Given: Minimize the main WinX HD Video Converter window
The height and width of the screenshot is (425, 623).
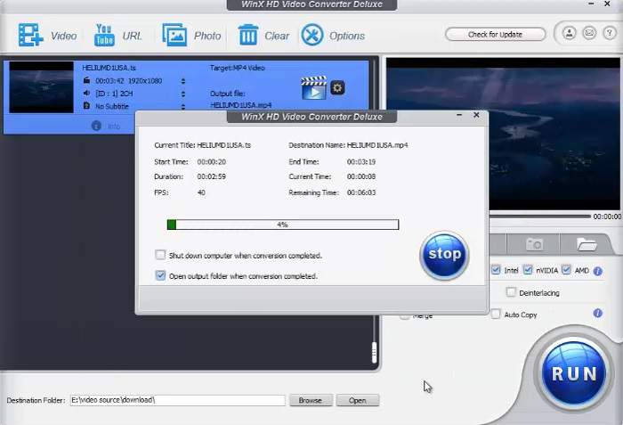Looking at the screenshot, I should 591,4.
